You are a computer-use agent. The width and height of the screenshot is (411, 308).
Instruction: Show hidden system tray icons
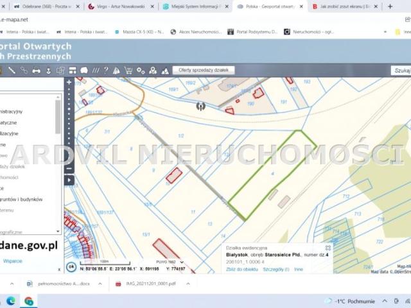(x=385, y=301)
